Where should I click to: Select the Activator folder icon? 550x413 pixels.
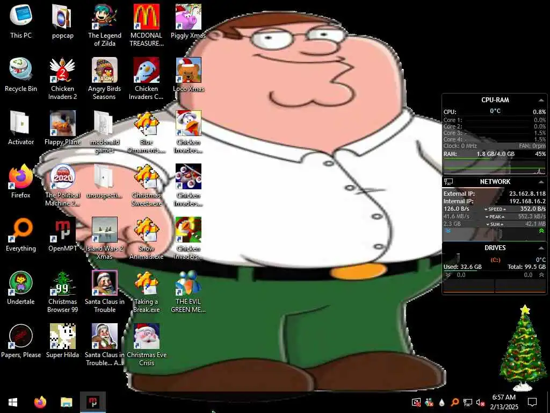[x=21, y=128]
